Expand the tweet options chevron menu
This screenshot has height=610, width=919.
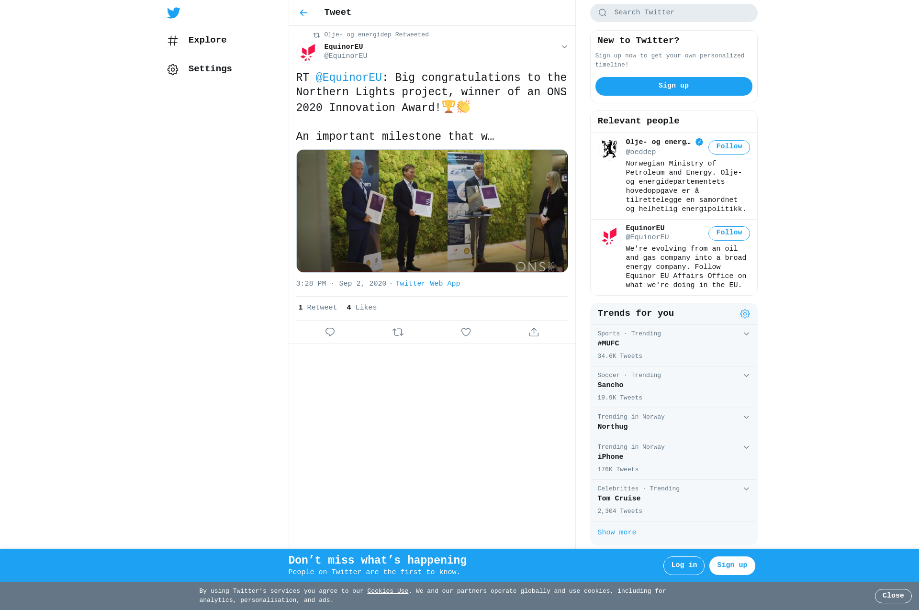(x=564, y=47)
